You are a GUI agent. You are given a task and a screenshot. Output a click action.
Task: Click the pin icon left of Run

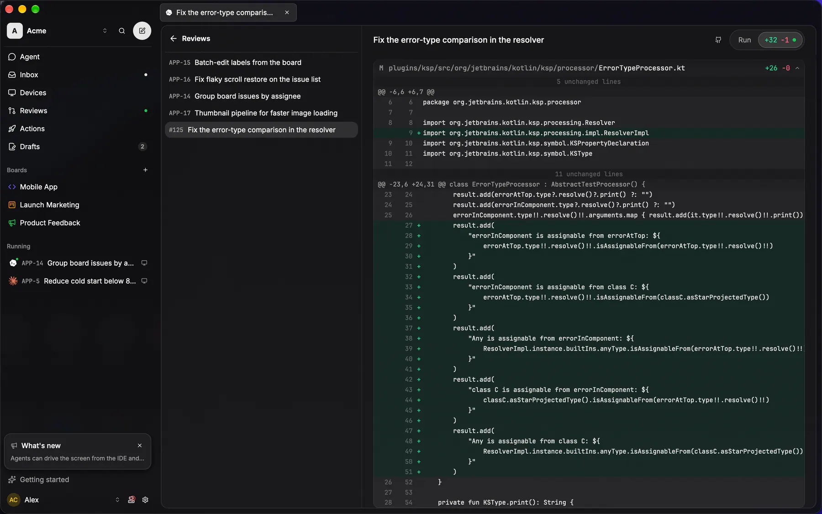[x=718, y=40]
